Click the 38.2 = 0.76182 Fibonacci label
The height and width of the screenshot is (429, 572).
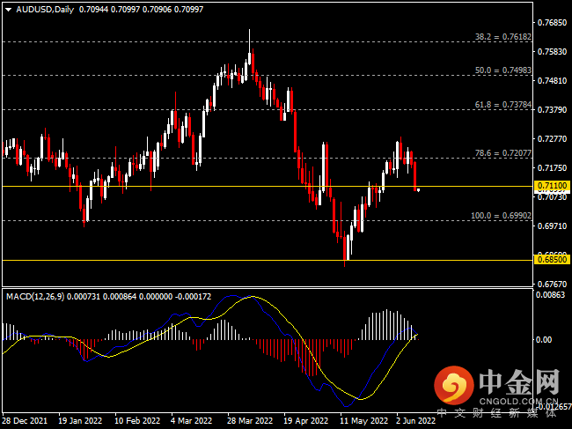(x=503, y=37)
